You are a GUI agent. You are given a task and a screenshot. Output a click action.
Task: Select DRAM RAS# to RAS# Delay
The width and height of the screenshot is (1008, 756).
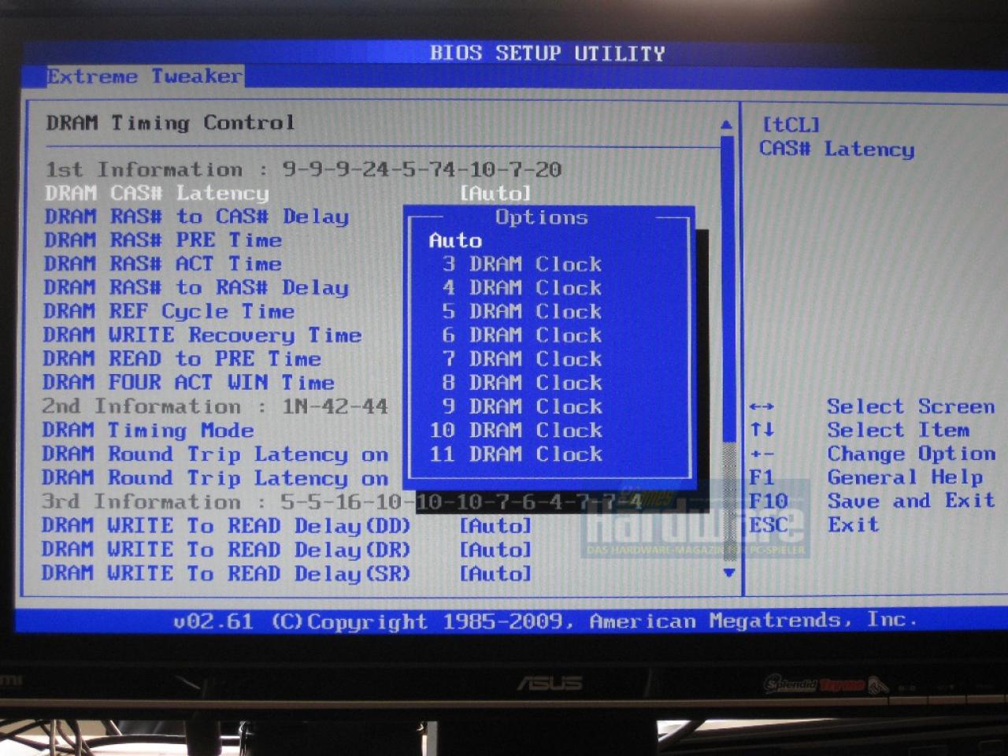tap(196, 287)
